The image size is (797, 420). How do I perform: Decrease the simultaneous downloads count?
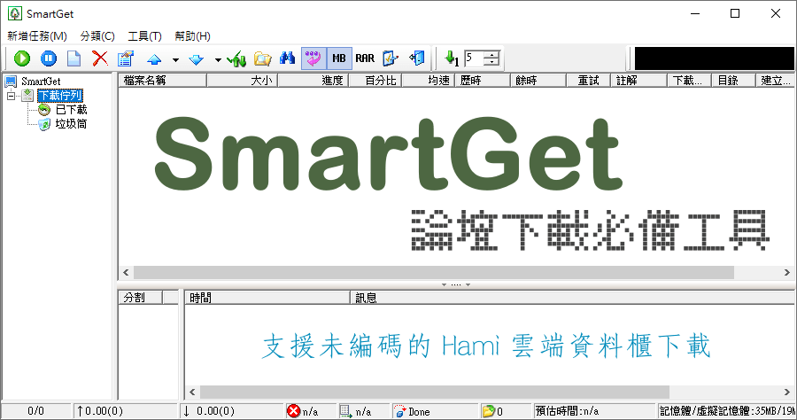(491, 63)
